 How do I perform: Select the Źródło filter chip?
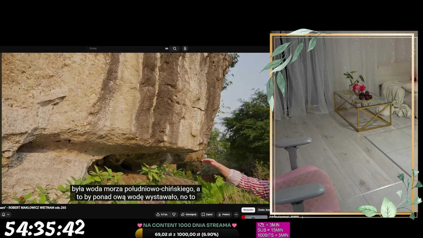click(263, 210)
